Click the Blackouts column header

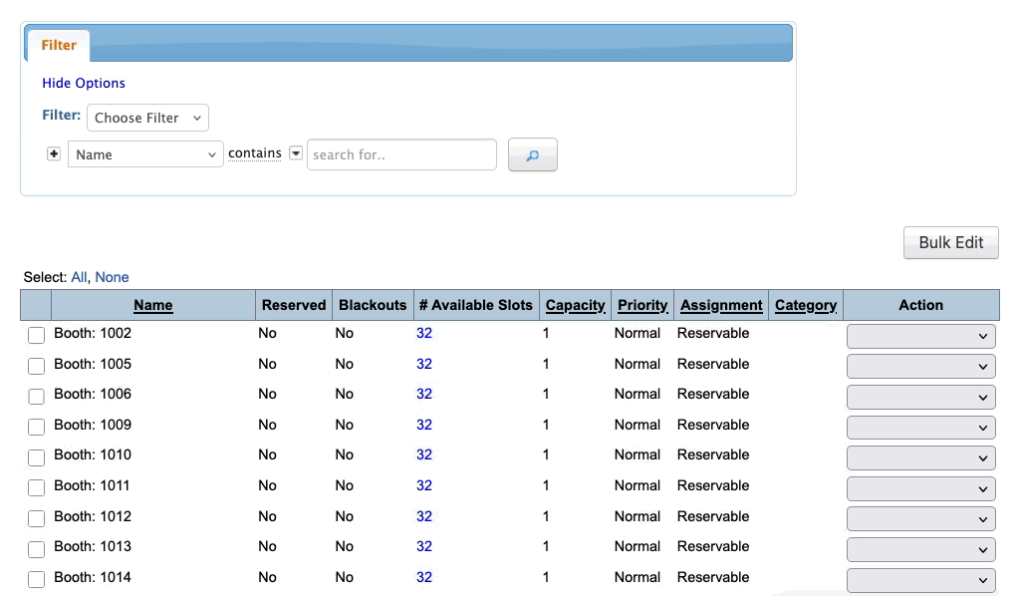coord(373,305)
